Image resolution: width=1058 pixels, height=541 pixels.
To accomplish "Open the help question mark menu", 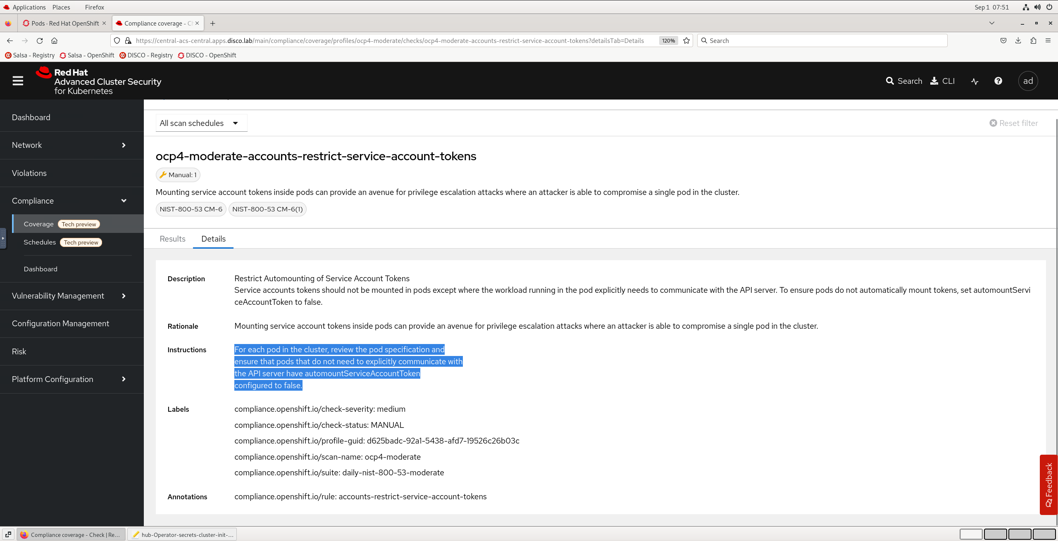I will [998, 81].
